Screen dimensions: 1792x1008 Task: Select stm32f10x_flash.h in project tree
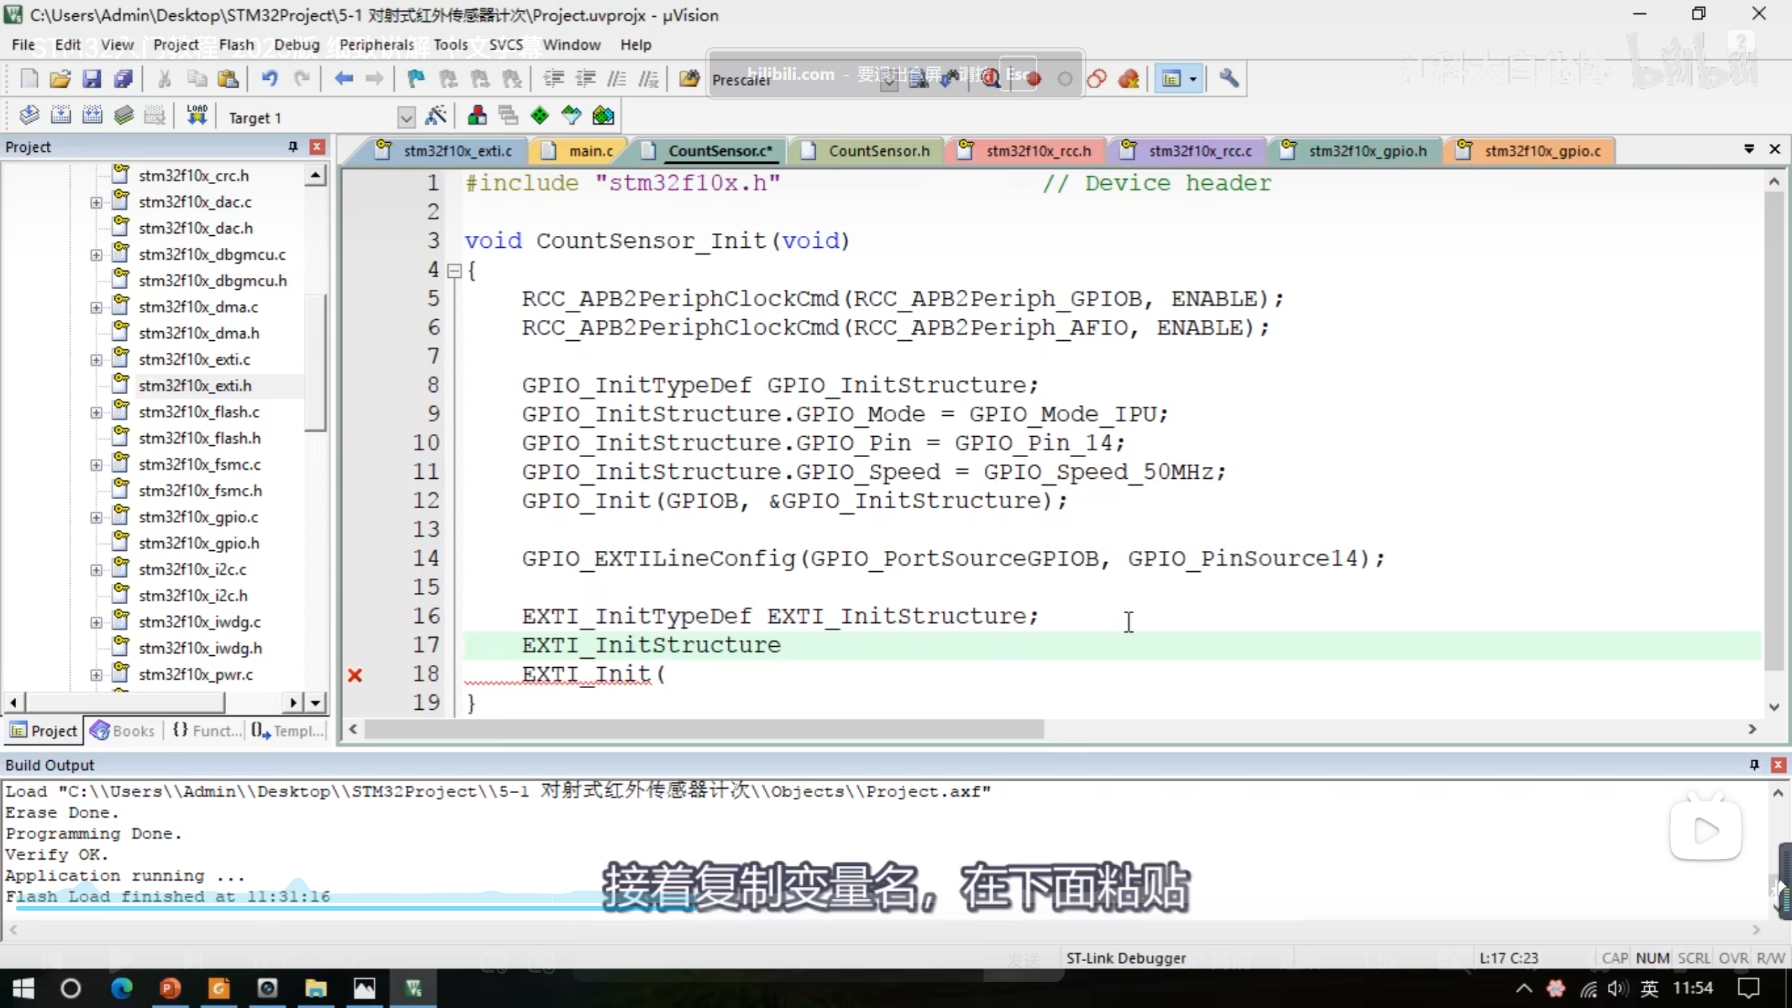[199, 438]
